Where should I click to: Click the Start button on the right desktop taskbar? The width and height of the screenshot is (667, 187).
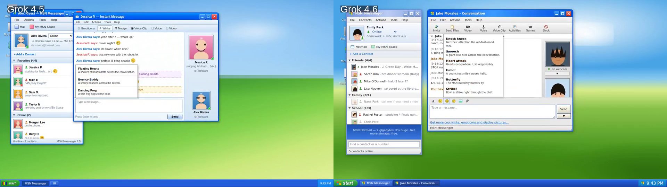(345, 183)
